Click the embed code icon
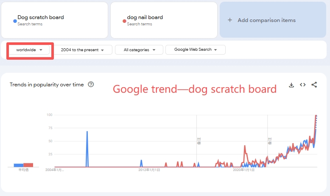The height and width of the screenshot is (196, 330). pyautogui.click(x=303, y=85)
